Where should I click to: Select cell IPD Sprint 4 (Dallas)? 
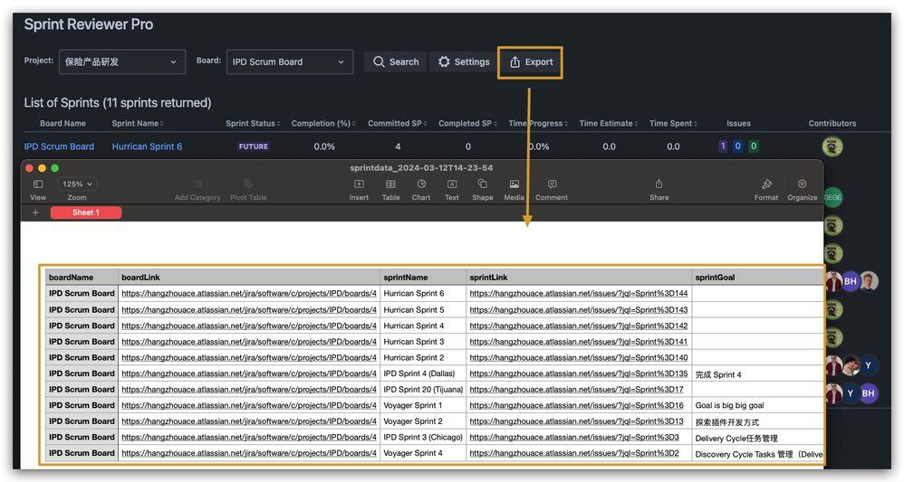click(423, 373)
